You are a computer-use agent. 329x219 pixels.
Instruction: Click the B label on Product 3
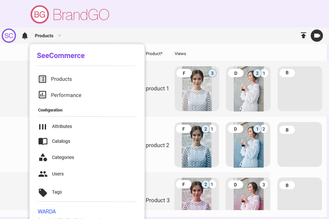pyautogui.click(x=287, y=185)
